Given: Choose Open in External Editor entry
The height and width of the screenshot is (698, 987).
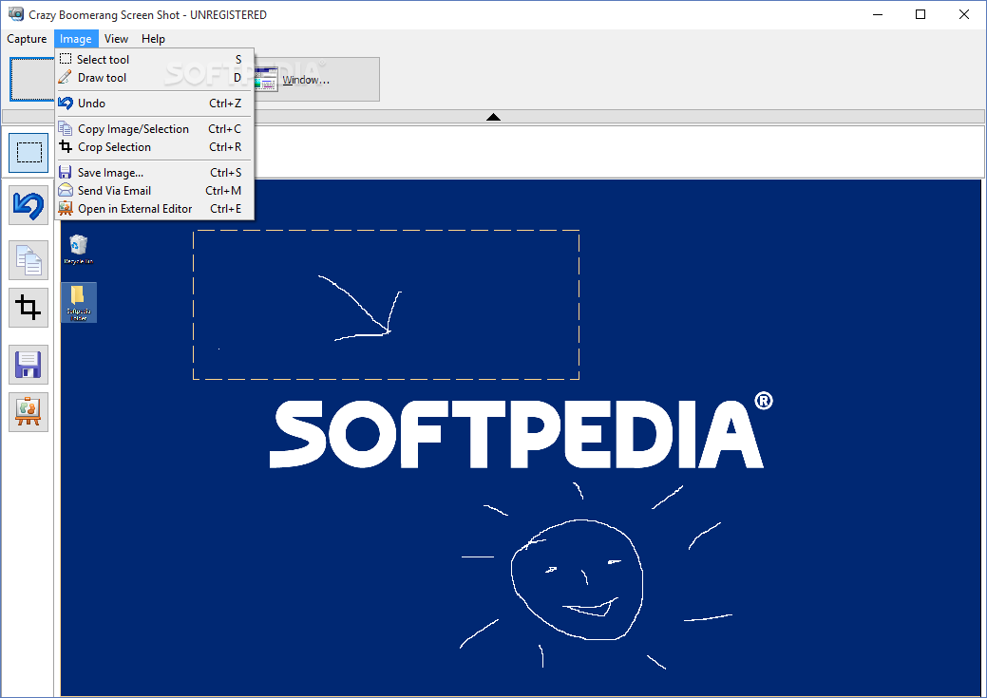Looking at the screenshot, I should 155,209.
